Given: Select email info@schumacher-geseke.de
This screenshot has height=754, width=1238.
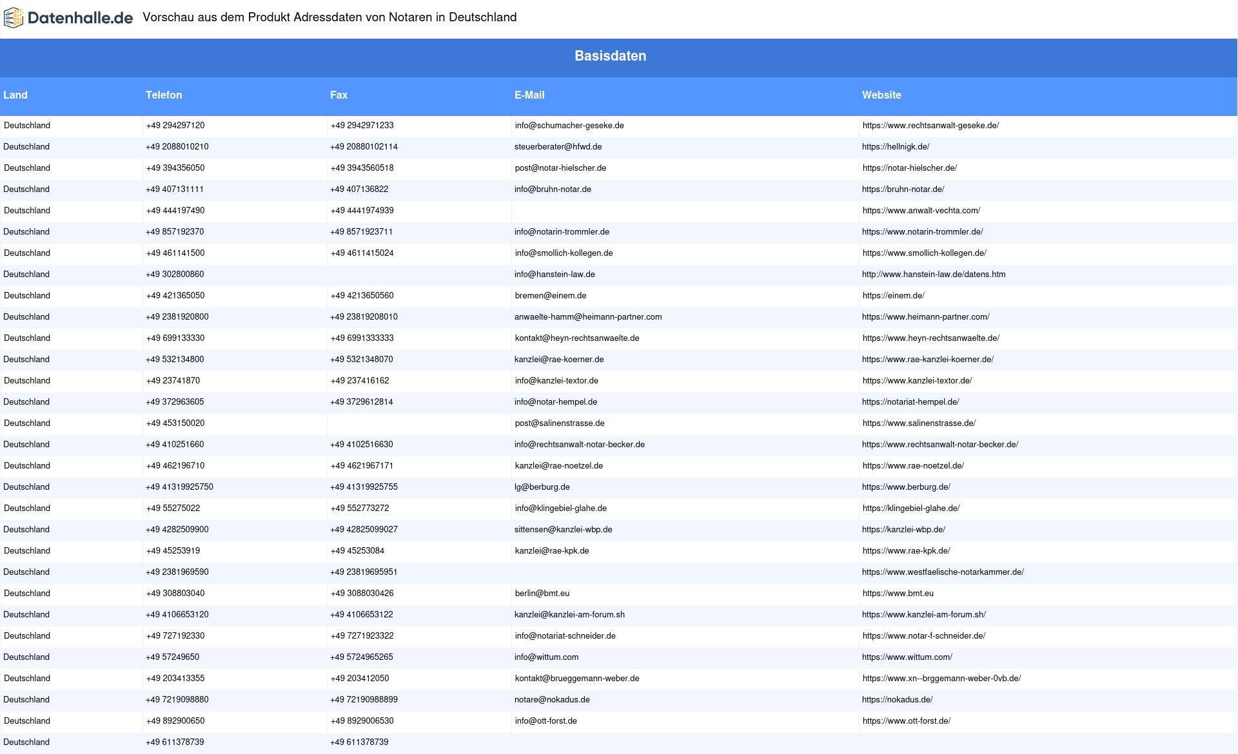Looking at the screenshot, I should (569, 126).
